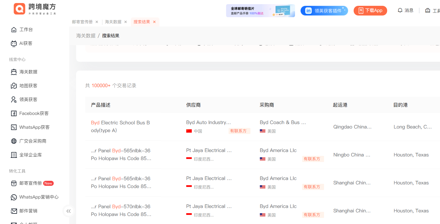Image resolution: width=440 pixels, height=224 pixels.
Task: Go to Facebook获客 in sidebar
Action: 33,114
